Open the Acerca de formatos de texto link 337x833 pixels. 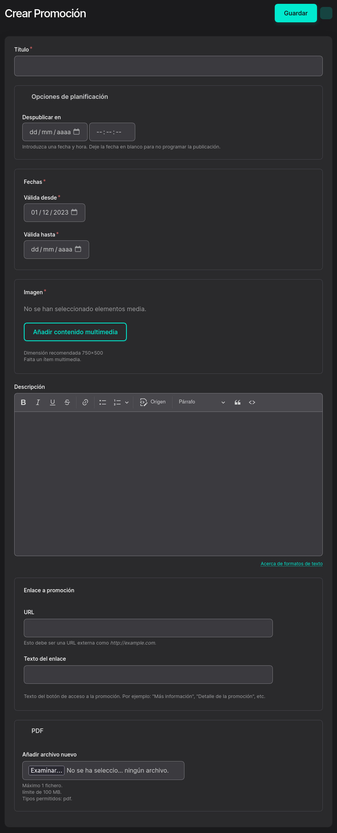click(291, 564)
